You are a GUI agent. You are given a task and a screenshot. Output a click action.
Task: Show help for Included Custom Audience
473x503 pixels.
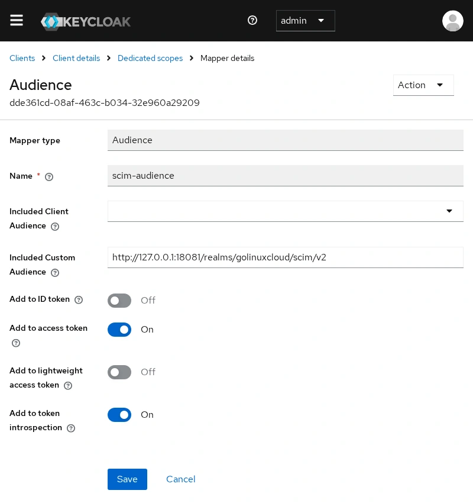click(x=55, y=273)
